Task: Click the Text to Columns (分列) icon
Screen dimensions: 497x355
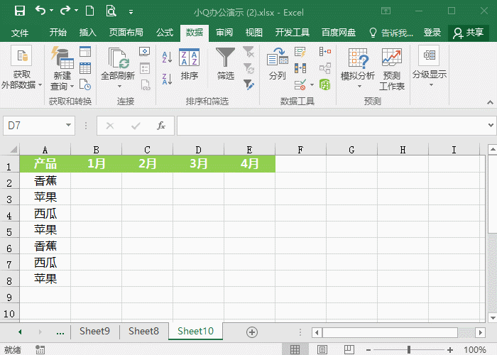Action: pyautogui.click(x=277, y=64)
